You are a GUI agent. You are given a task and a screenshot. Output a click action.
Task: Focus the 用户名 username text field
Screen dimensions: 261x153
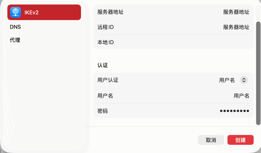pos(241,96)
